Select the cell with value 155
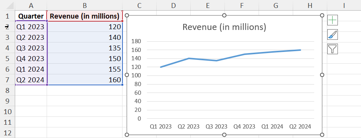Image resolution: width=361 pixels, height=138 pixels. pos(85,69)
